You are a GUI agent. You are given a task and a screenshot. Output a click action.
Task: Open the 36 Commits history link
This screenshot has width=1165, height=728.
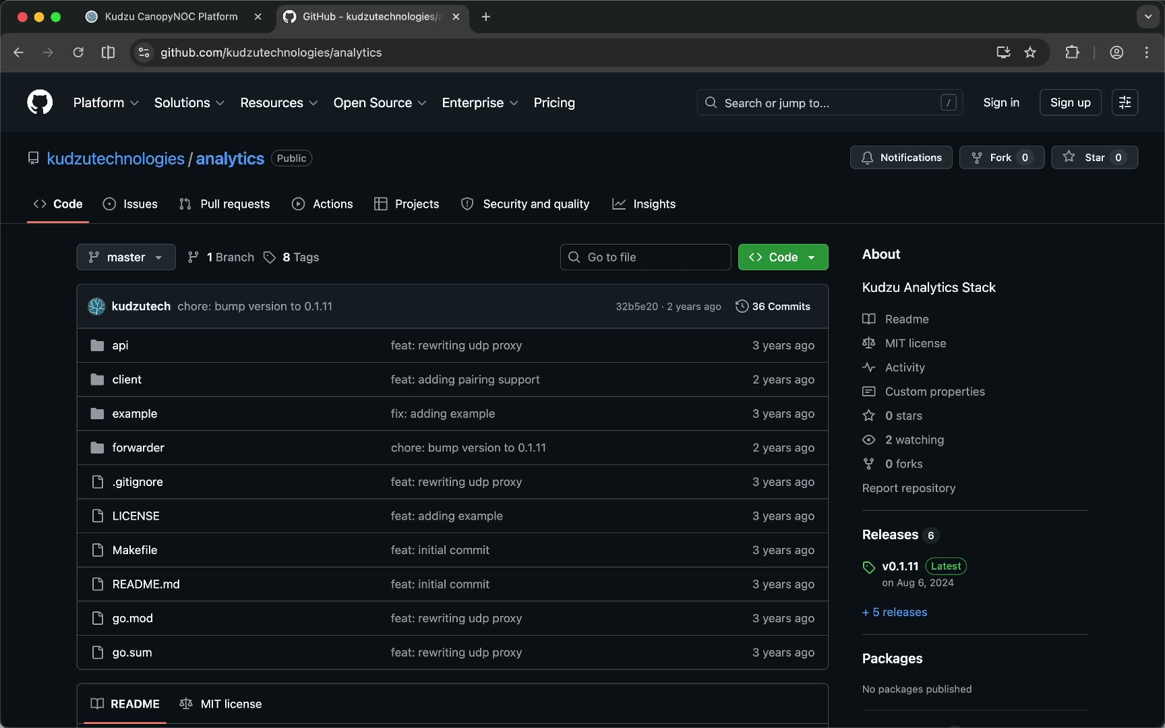[x=773, y=306]
